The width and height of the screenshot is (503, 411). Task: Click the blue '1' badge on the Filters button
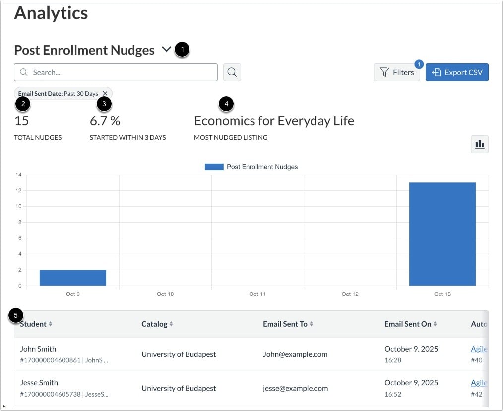419,64
